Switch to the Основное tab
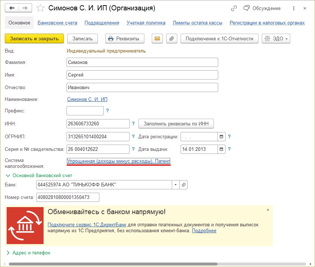Viewport: 315px width, 267px height. 19,23
